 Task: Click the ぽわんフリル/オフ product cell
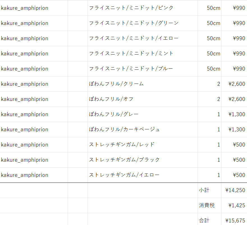click(x=143, y=99)
